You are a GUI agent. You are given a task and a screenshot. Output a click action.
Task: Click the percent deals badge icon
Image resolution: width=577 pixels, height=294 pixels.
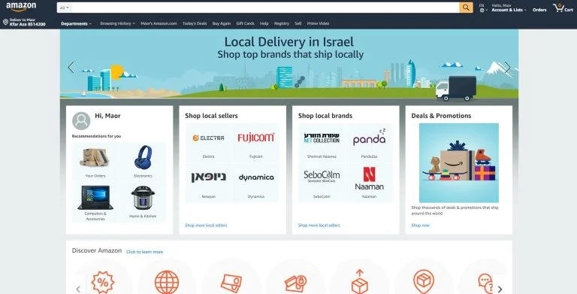click(103, 282)
